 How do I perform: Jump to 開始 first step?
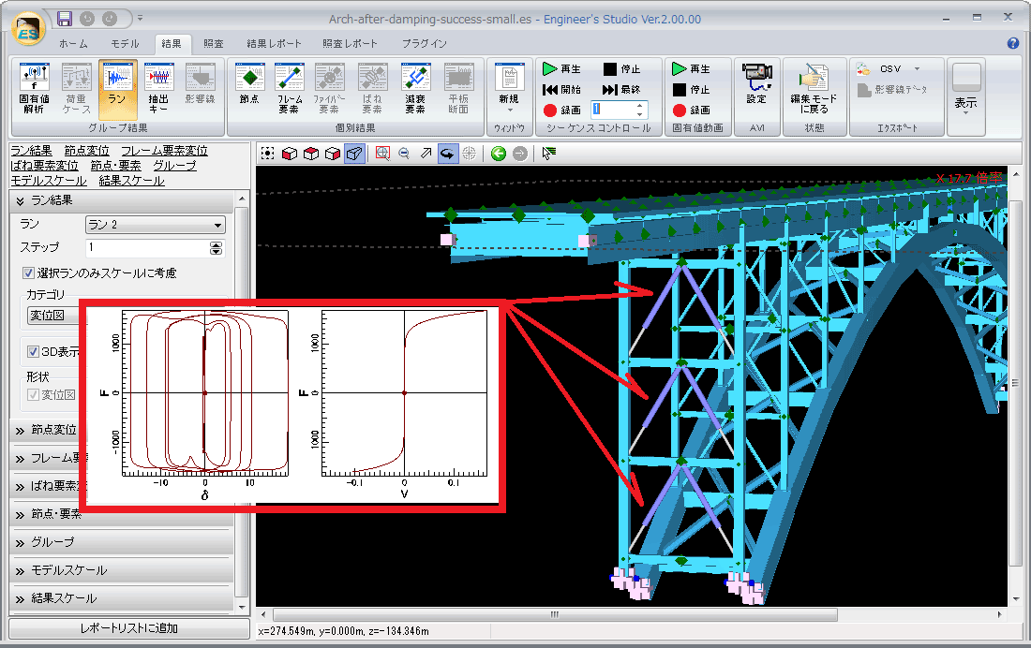click(562, 89)
